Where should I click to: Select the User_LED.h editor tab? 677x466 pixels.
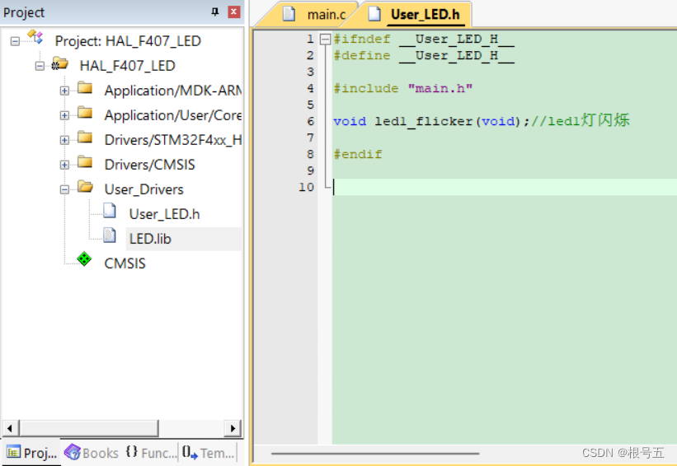click(x=415, y=14)
